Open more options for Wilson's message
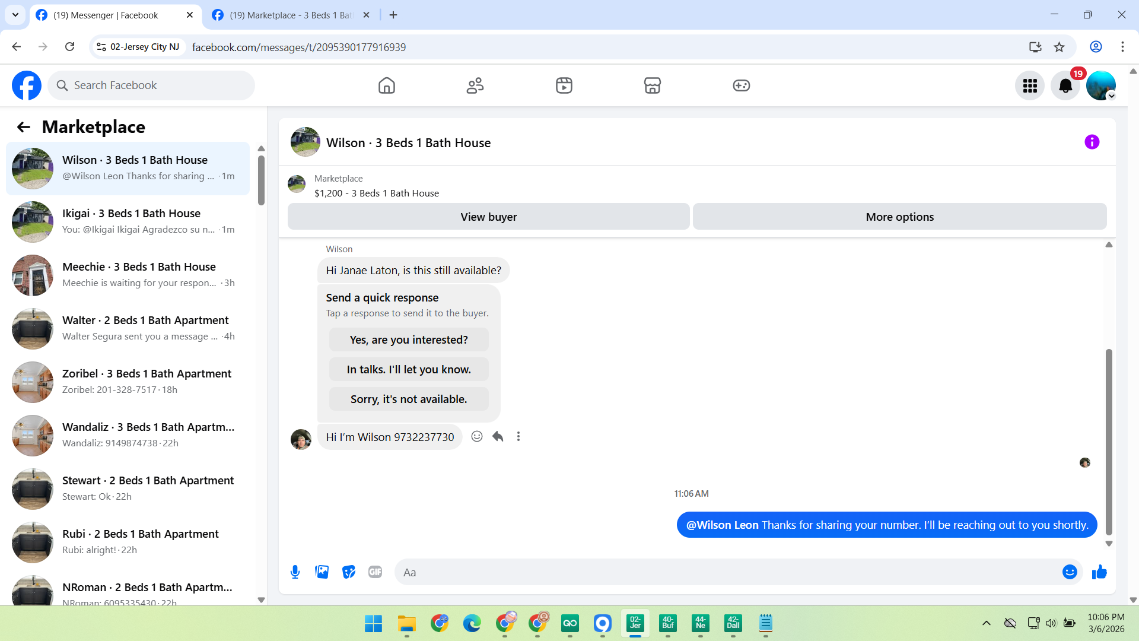Viewport: 1139px width, 641px height. click(518, 437)
